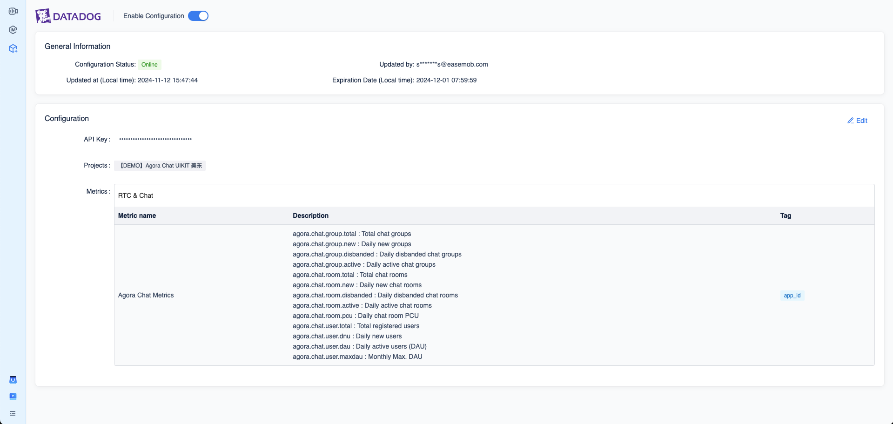Click the app_id tag

click(x=792, y=296)
